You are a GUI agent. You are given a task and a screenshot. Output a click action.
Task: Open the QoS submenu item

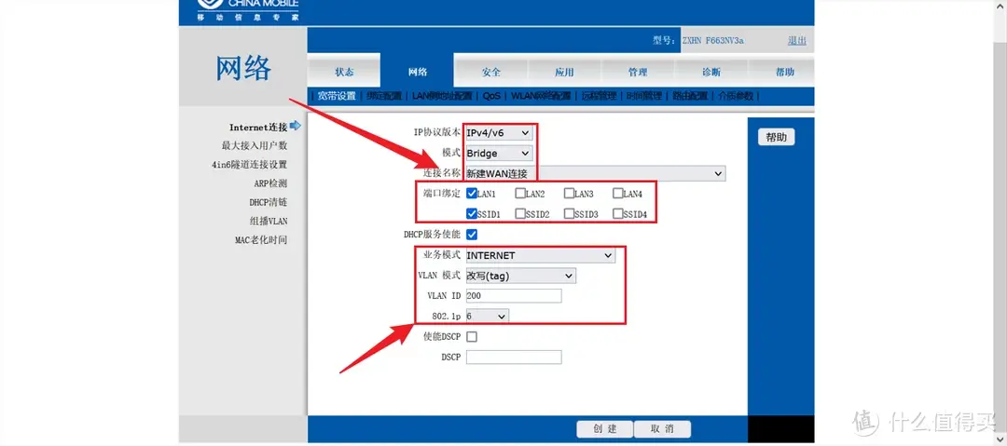click(x=491, y=96)
